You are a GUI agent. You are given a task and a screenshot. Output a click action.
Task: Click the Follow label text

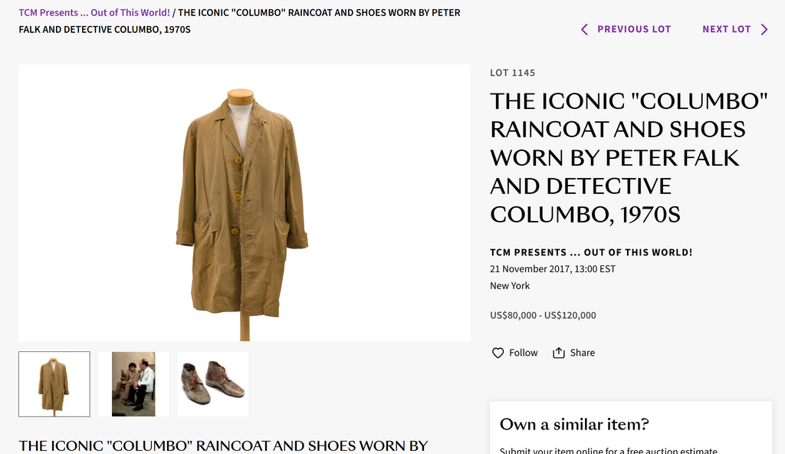523,353
